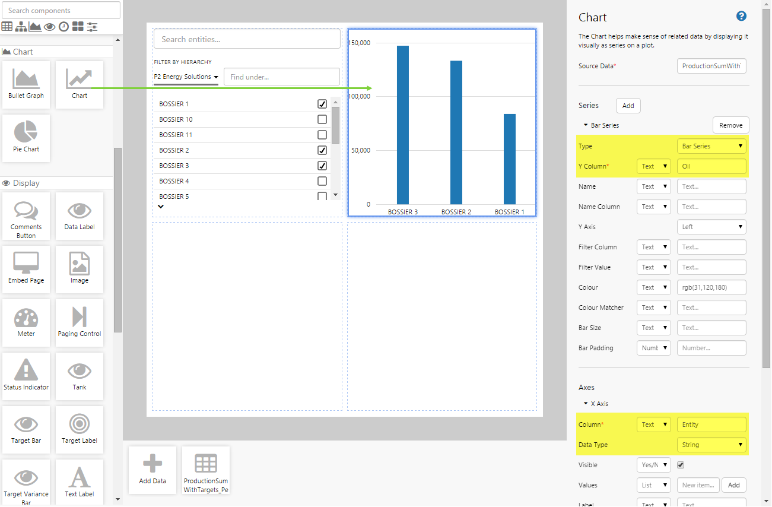Click the Paging Control component

[x=80, y=322]
